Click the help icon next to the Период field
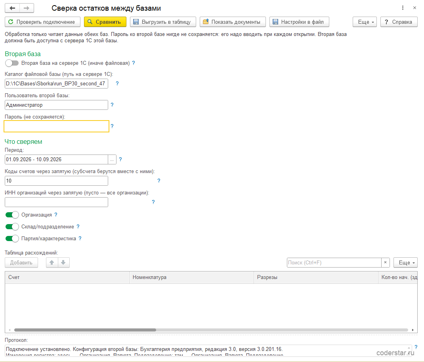 (x=120, y=159)
